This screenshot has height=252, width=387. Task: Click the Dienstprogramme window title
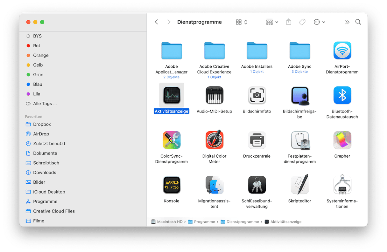tap(200, 22)
